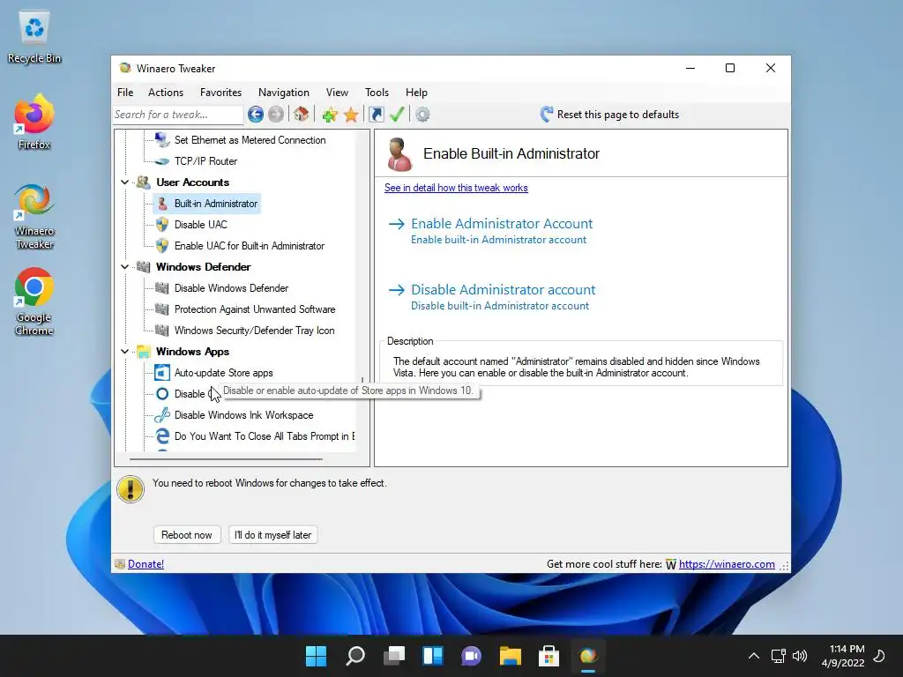
Task: Open File Explorer from the taskbar
Action: click(511, 656)
